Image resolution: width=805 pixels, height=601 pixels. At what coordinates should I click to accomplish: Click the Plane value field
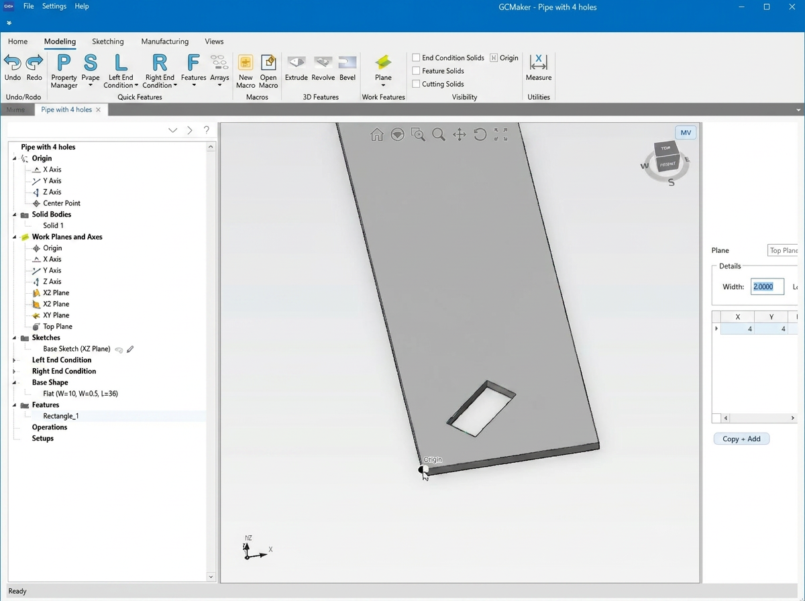tap(784, 250)
